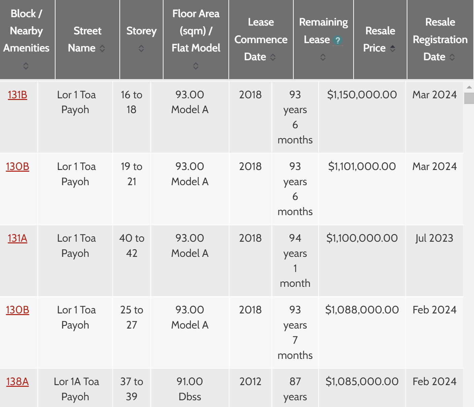Image resolution: width=474 pixels, height=407 pixels.
Task: Click Resale Registration Date sort icon
Action: click(452, 57)
